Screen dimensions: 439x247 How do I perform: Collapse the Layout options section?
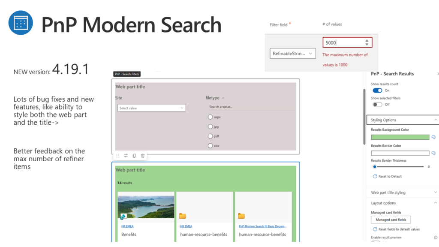[436, 203]
